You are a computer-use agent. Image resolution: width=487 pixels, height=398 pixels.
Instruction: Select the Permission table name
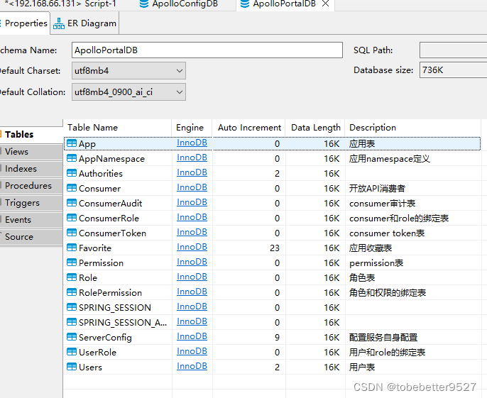coord(101,263)
